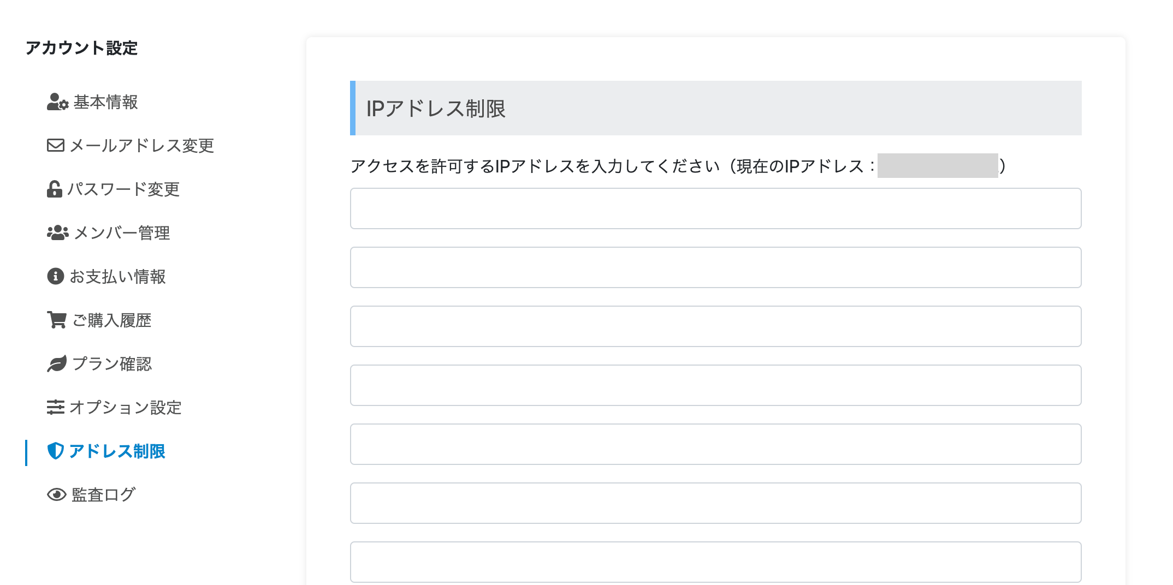The height and width of the screenshot is (585, 1173).
Task: Select the fourth IP address input field
Action: pyautogui.click(x=715, y=385)
